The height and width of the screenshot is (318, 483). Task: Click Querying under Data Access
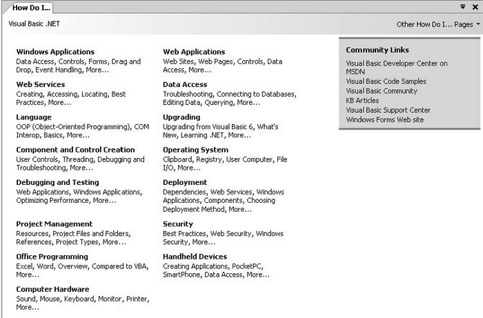[219, 103]
